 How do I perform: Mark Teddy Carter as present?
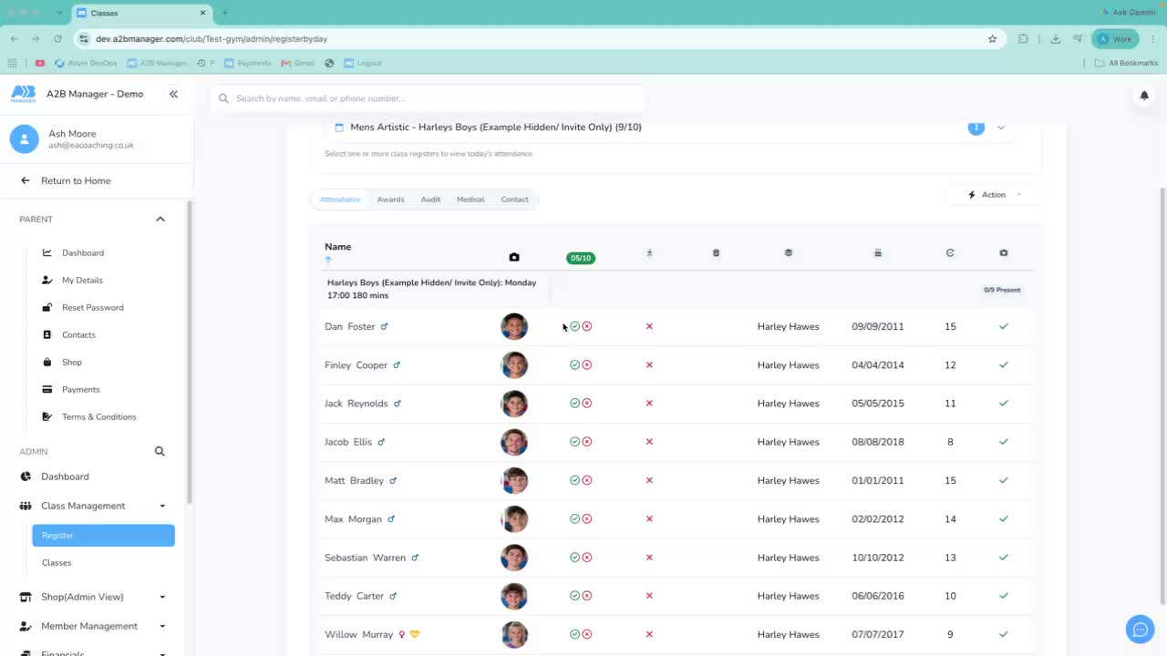(574, 596)
